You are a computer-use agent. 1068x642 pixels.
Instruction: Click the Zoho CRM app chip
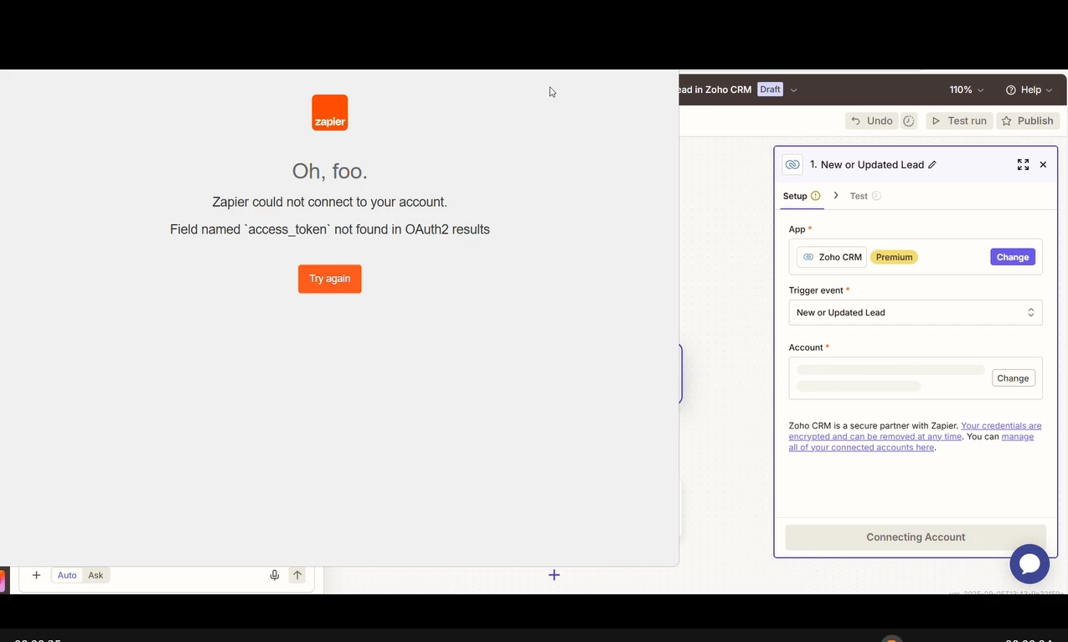[x=832, y=257]
